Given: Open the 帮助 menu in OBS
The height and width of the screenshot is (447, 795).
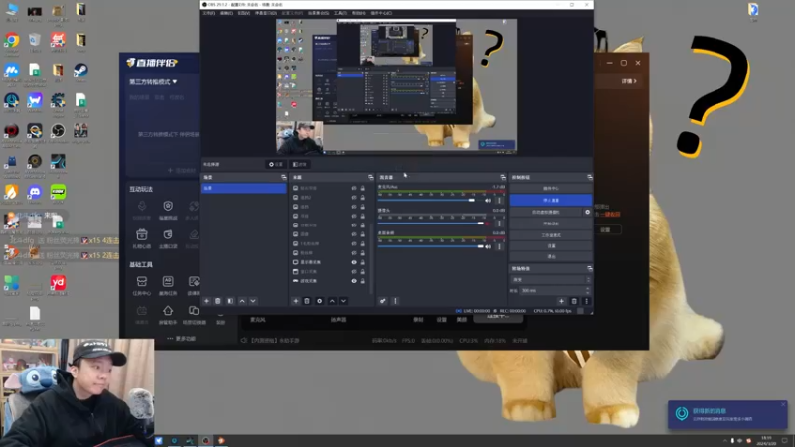Looking at the screenshot, I should click(359, 13).
